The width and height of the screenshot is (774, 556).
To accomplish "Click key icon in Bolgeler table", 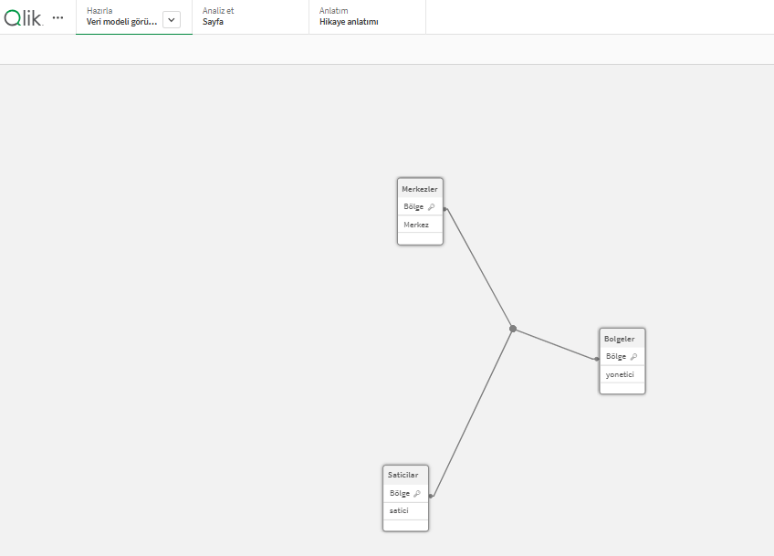I will click(633, 357).
